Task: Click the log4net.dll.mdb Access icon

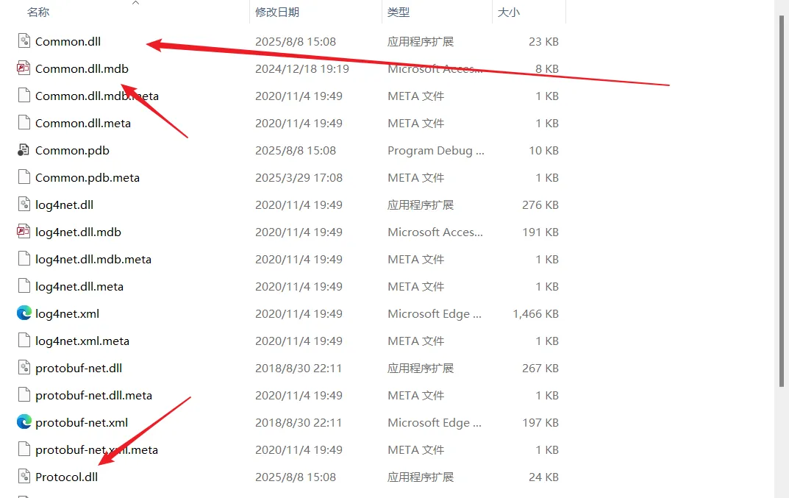Action: [x=24, y=232]
